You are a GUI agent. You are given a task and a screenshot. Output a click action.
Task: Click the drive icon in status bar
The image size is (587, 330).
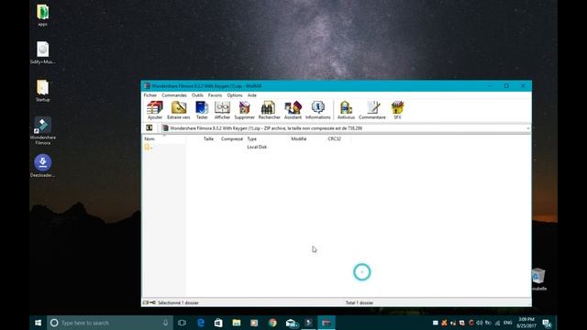[x=146, y=302]
